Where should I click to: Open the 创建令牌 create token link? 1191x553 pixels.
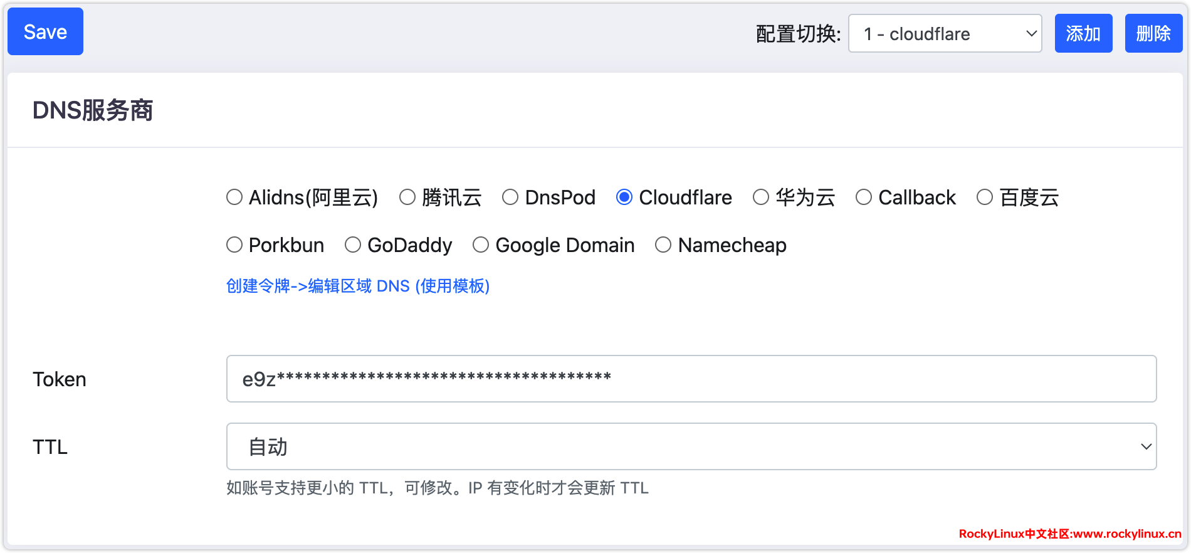357,287
